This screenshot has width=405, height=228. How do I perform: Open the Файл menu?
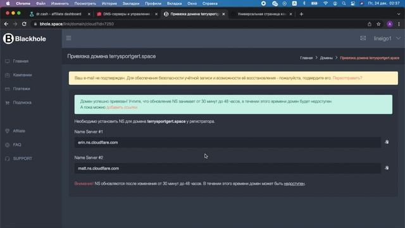tap(40, 3)
